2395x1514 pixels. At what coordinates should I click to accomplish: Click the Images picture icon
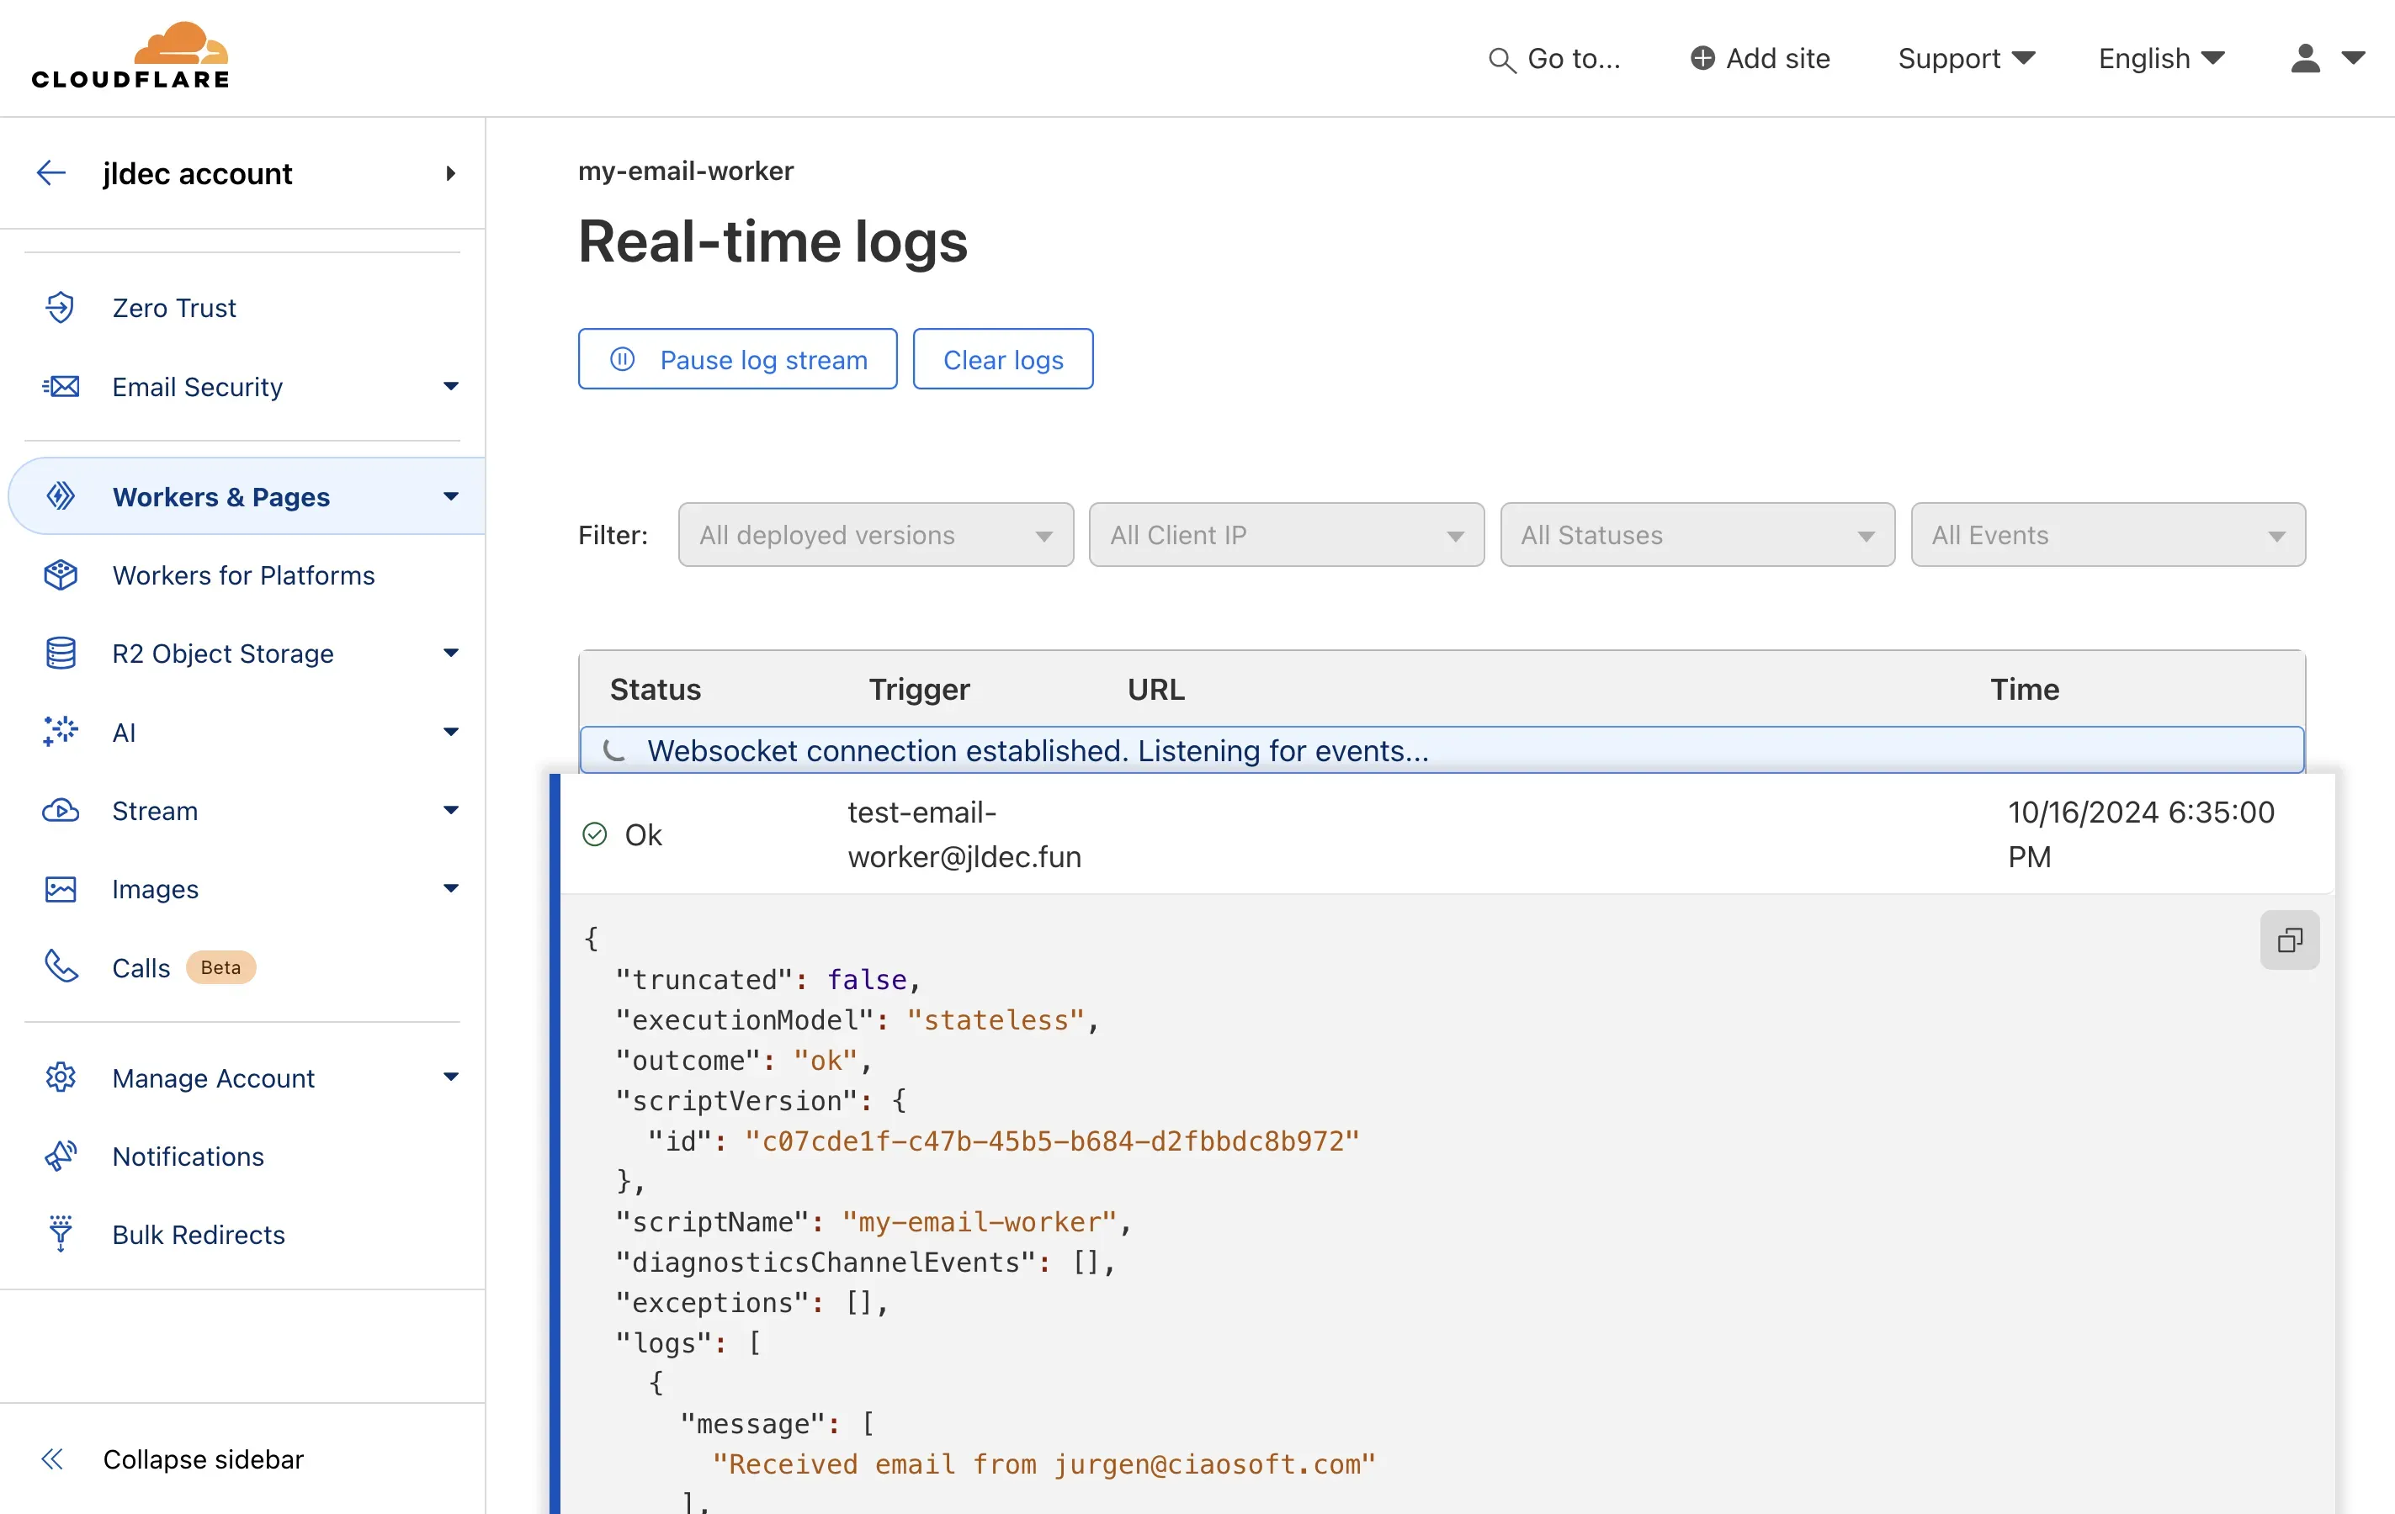click(61, 889)
